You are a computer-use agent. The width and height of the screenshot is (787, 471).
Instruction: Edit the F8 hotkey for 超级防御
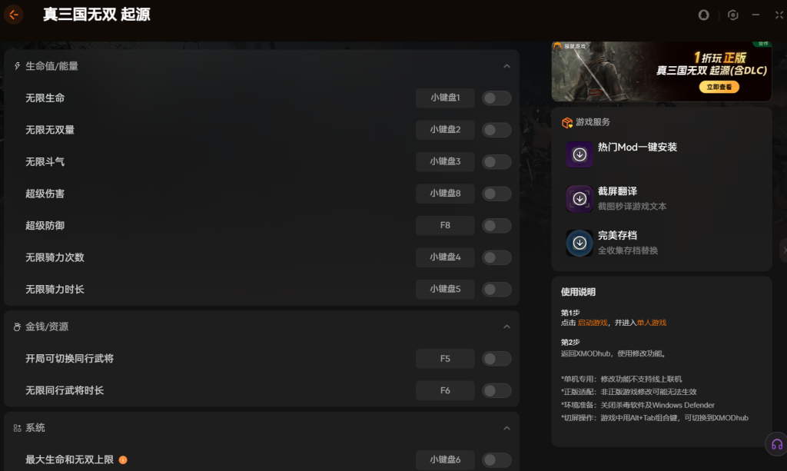point(445,226)
